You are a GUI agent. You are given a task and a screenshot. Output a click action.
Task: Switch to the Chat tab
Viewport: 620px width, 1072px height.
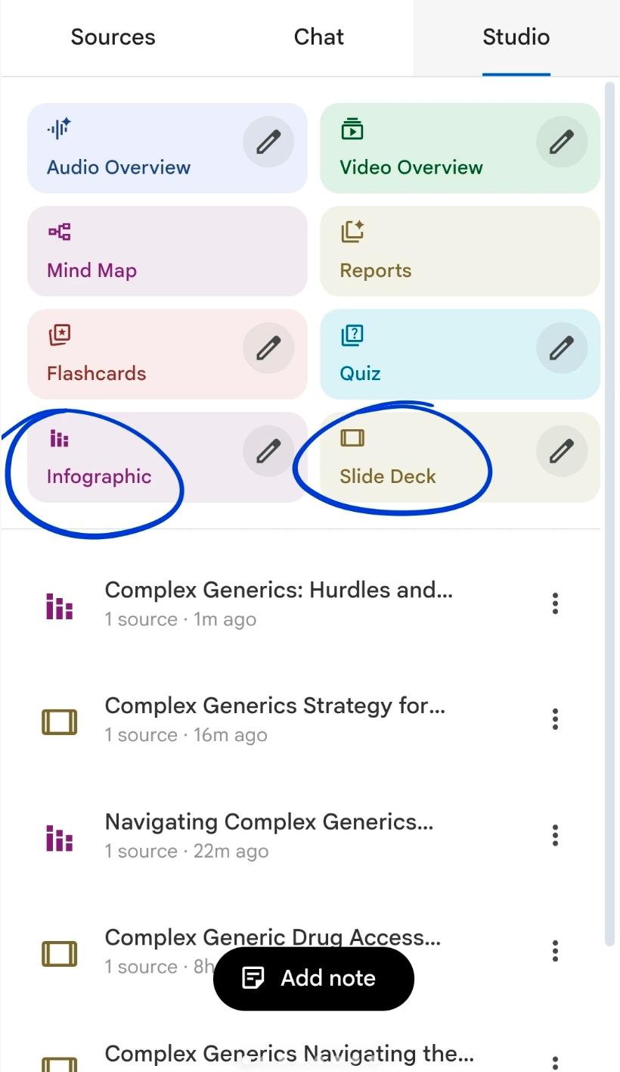click(x=319, y=37)
